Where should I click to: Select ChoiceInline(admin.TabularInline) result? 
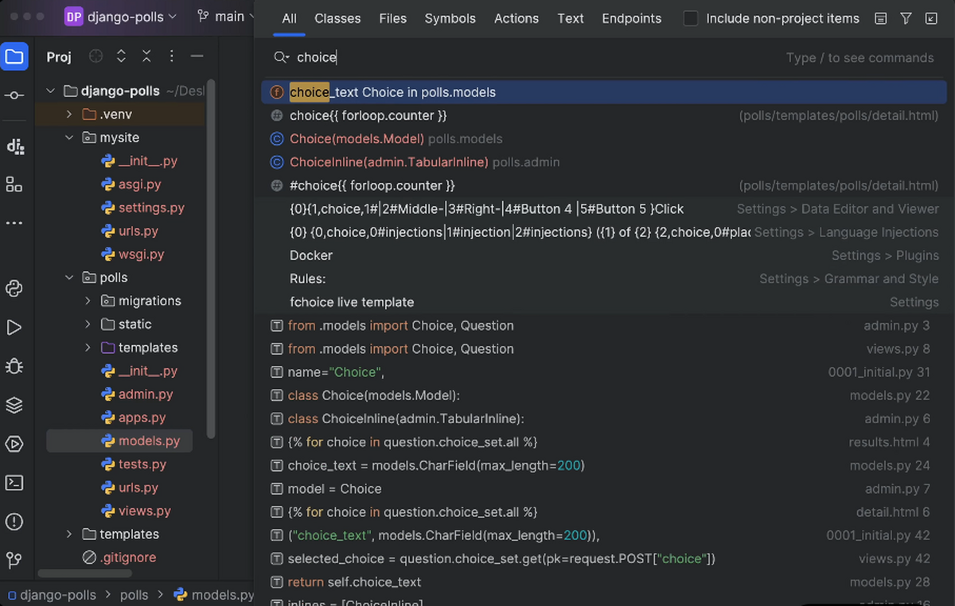(x=604, y=162)
